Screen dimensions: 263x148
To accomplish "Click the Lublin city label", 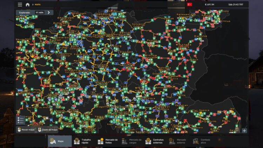I will click(x=194, y=60).
